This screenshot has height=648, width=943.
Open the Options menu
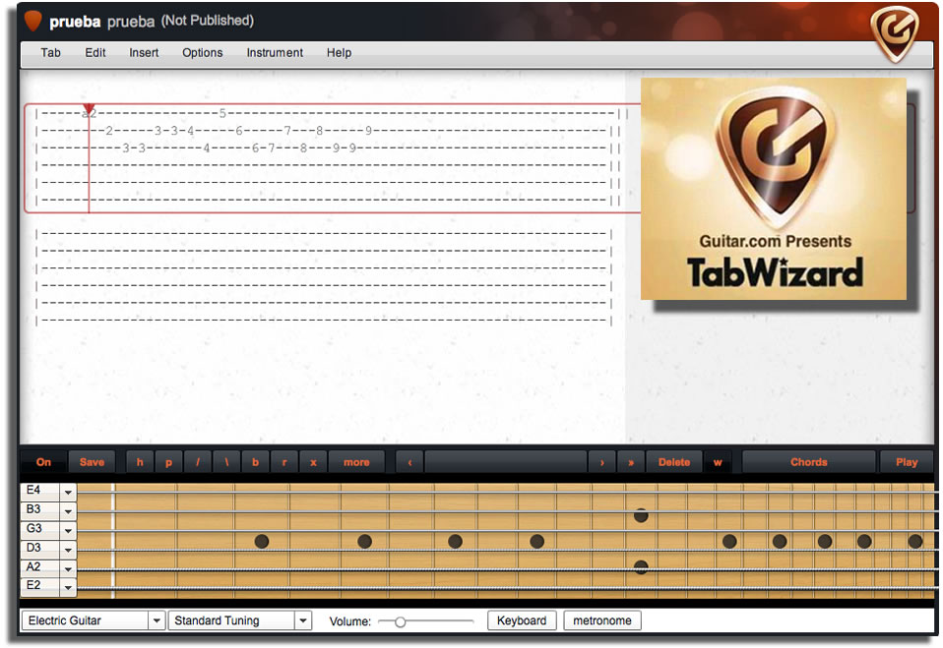[x=202, y=53]
